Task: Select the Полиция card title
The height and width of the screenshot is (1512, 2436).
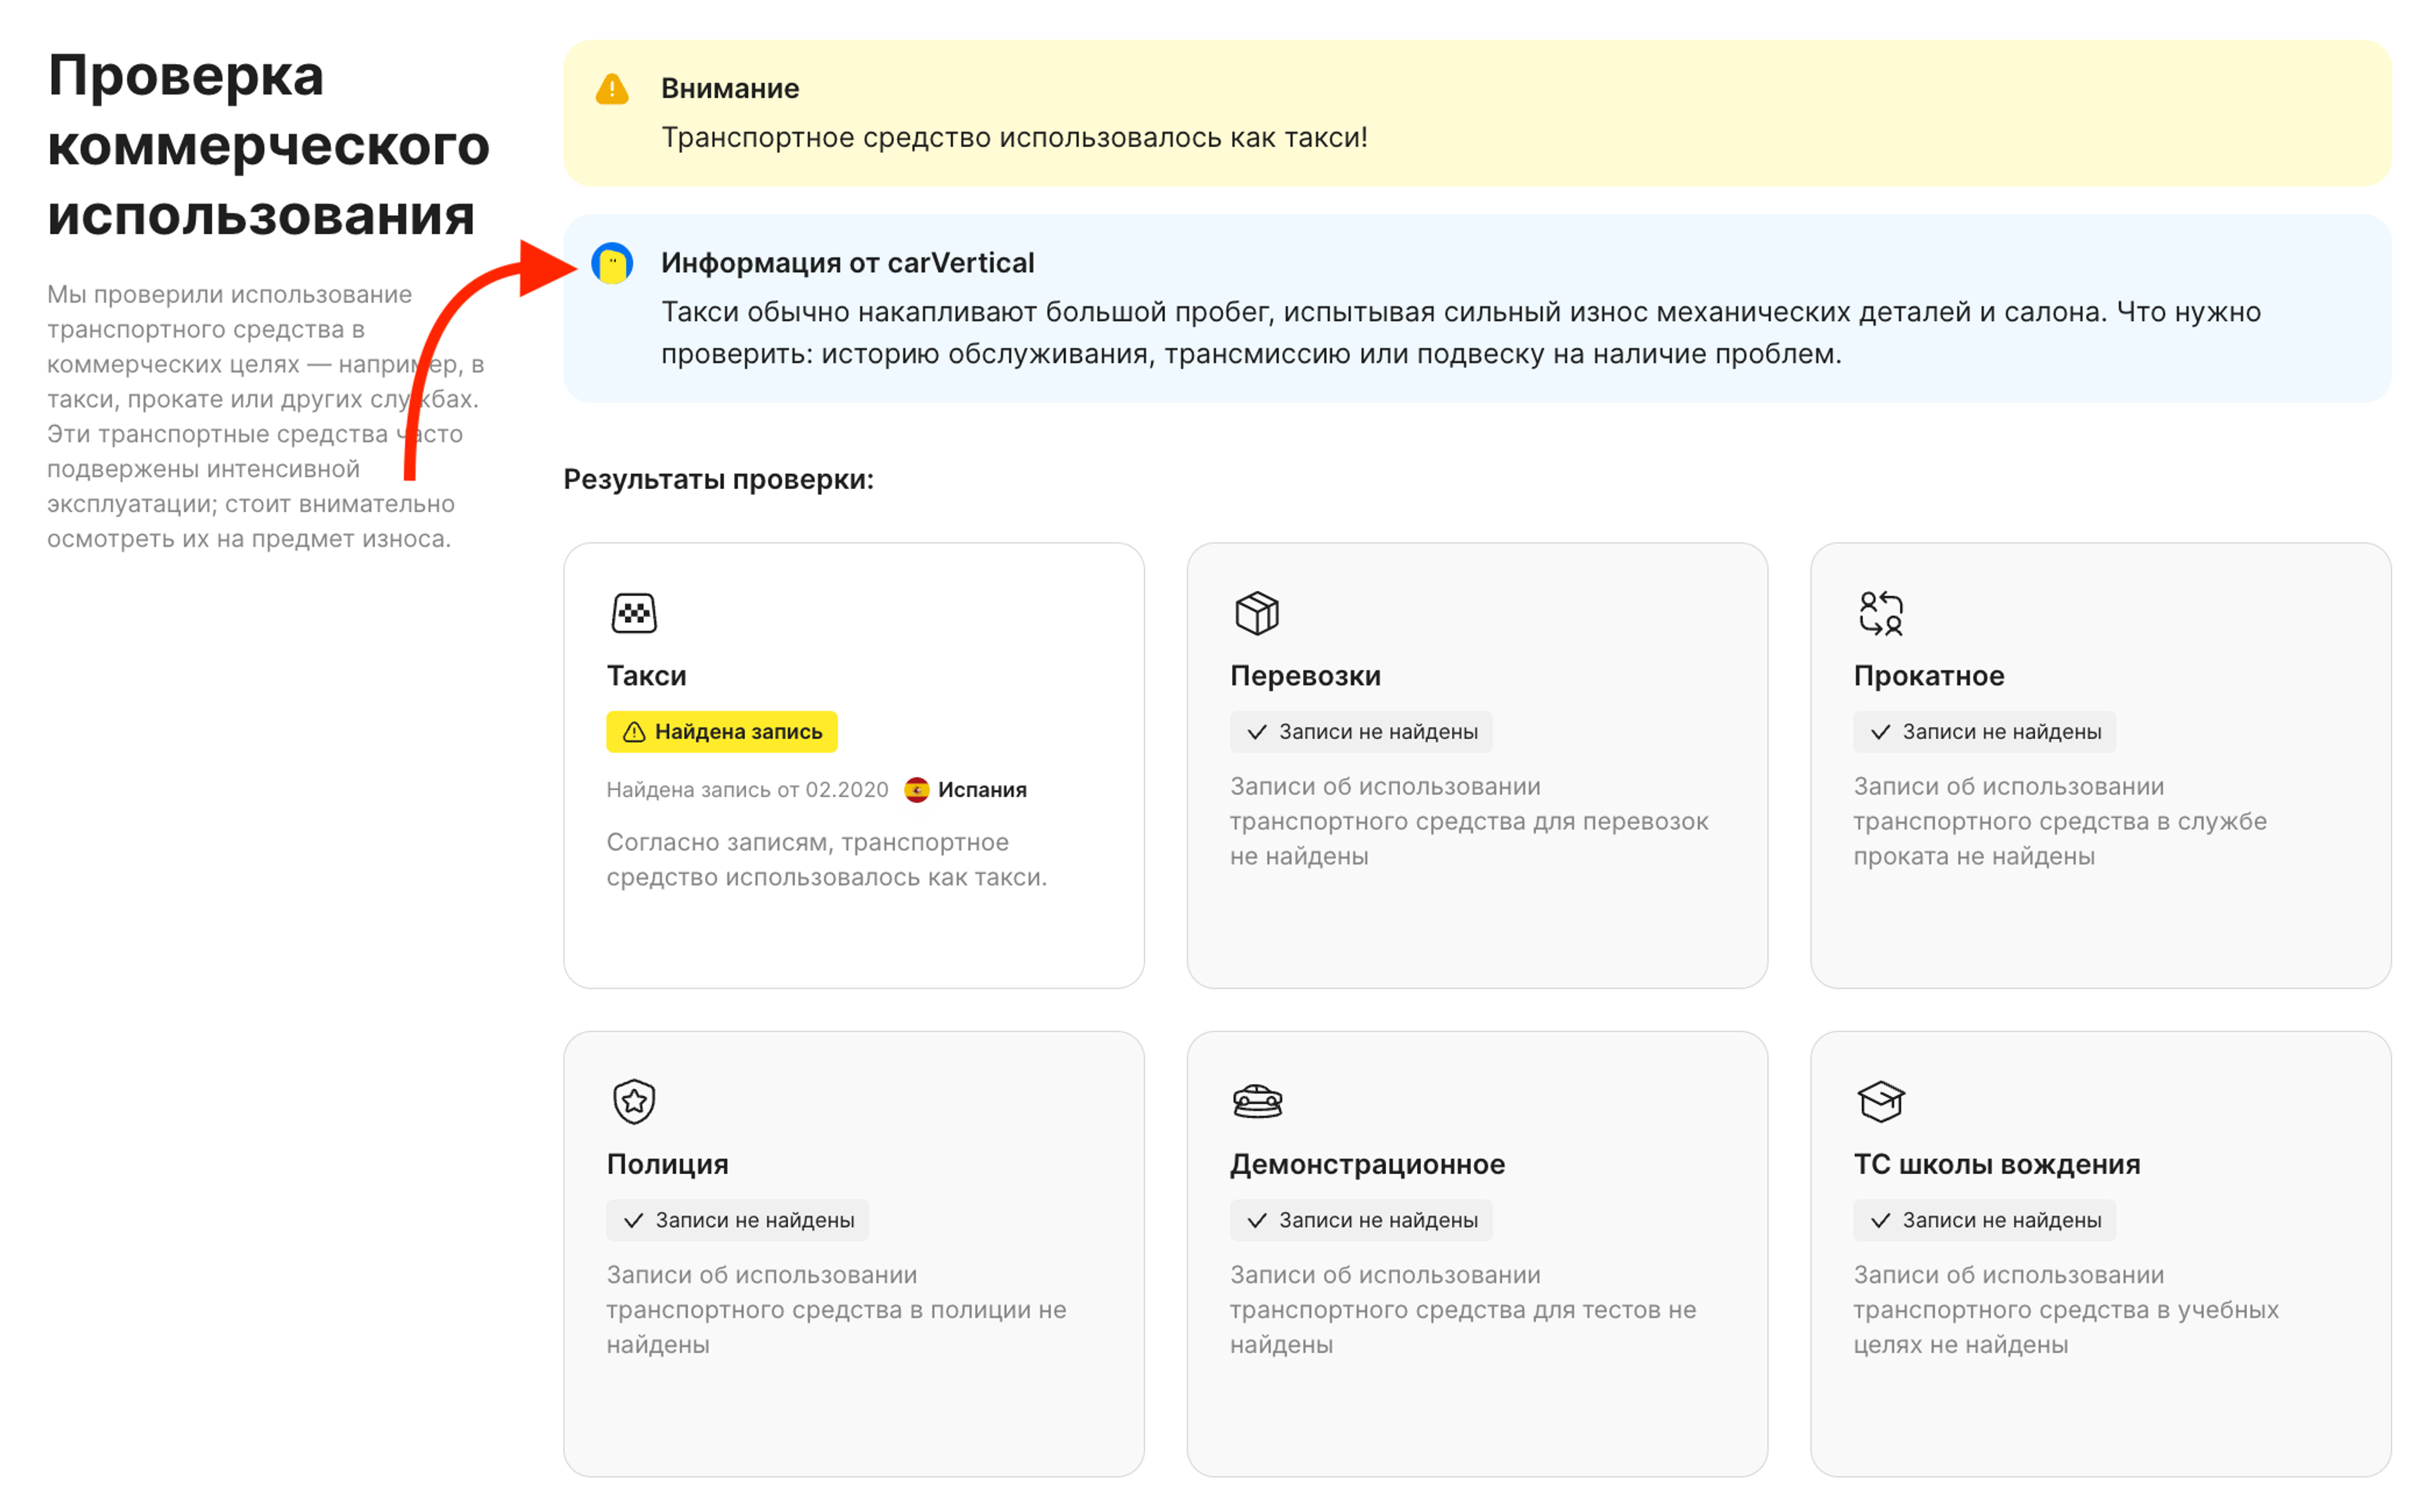Action: coord(668,1165)
